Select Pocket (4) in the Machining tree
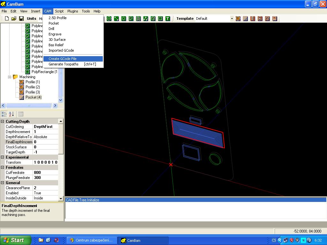The height and width of the screenshot is (245, 327). click(33, 97)
